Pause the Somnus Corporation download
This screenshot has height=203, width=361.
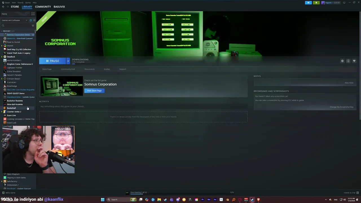click(x=53, y=61)
